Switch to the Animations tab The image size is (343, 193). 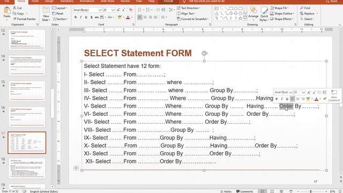(x=87, y=1)
